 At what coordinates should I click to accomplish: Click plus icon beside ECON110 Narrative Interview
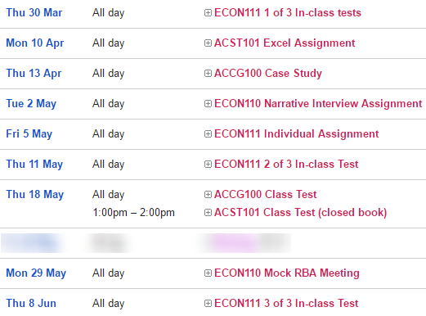(208, 104)
